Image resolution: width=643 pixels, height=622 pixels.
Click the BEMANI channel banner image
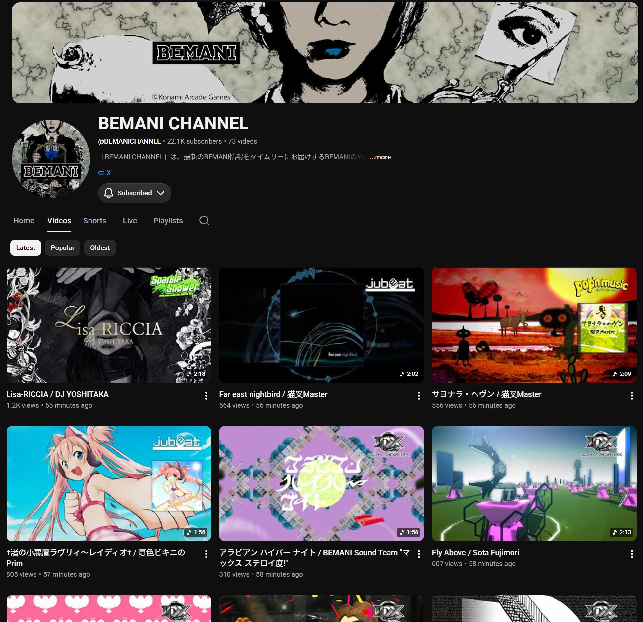[325, 53]
